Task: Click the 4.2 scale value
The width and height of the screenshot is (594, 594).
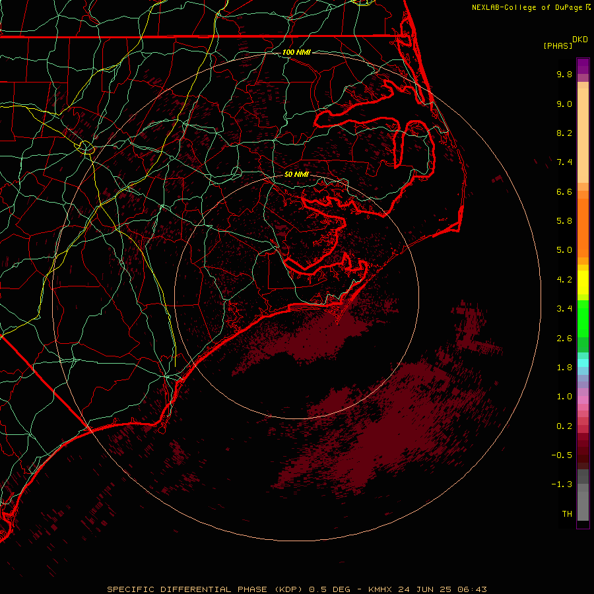Action: [564, 280]
